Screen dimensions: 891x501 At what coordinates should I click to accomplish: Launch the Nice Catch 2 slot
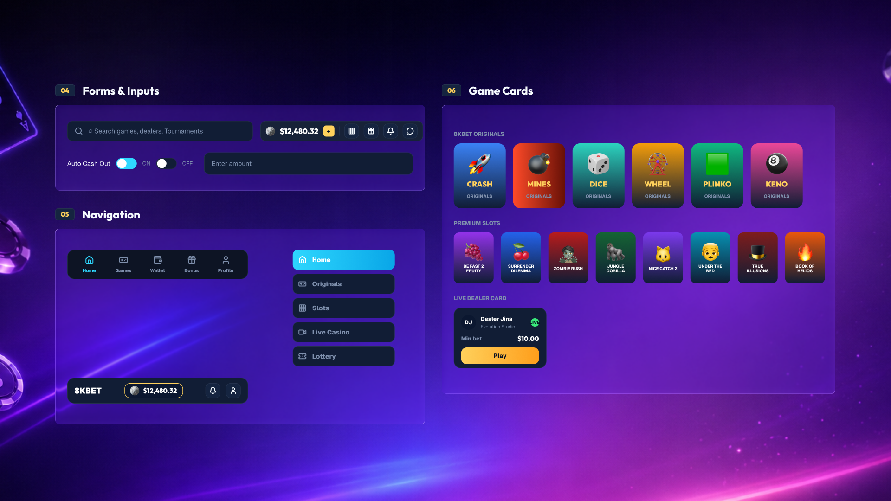coord(663,258)
